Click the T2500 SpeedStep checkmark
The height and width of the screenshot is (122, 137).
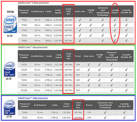[x=112, y=75]
